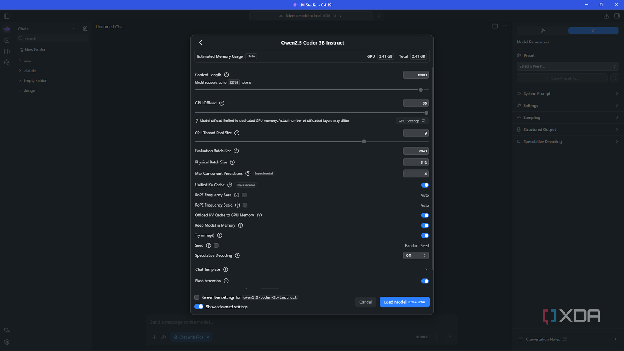The image size is (624, 351).
Task: Toggle Show advanced settings switch
Action: (x=199, y=307)
